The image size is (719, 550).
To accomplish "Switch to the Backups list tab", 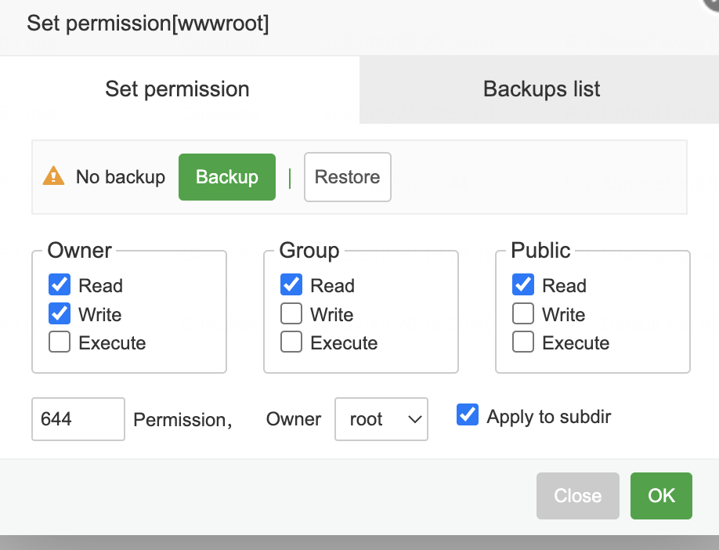I will 541,89.
